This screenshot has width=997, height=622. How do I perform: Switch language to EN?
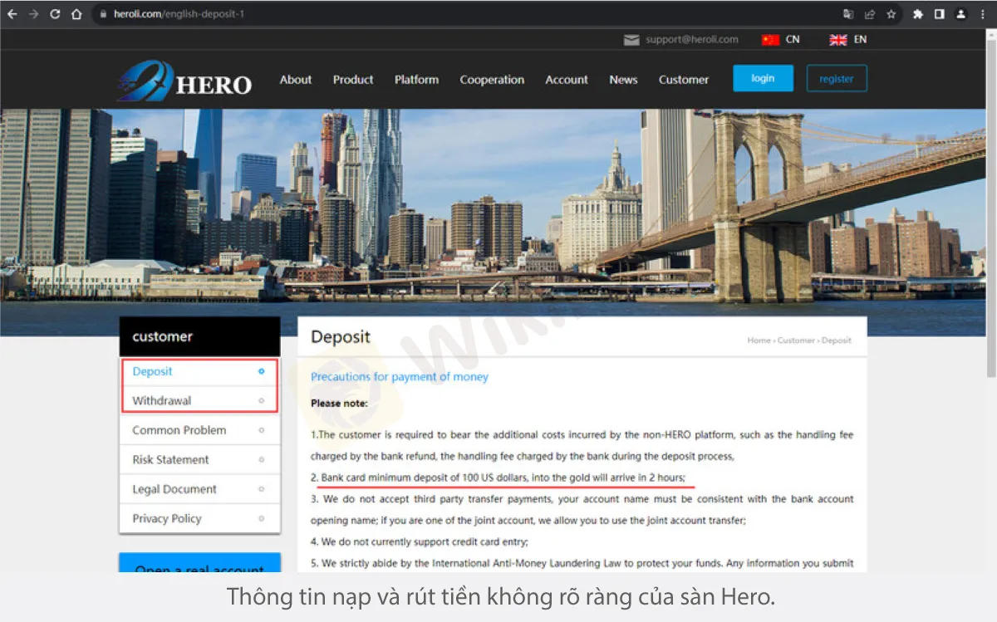[x=860, y=40]
